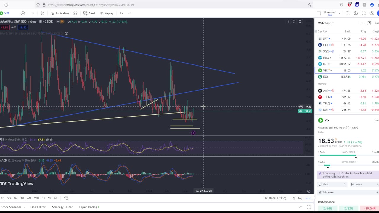Set chart range to 3M
379x213 pixels.
[22, 198]
